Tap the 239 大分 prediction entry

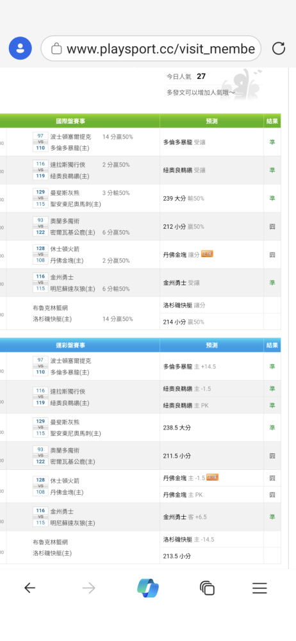[183, 198]
